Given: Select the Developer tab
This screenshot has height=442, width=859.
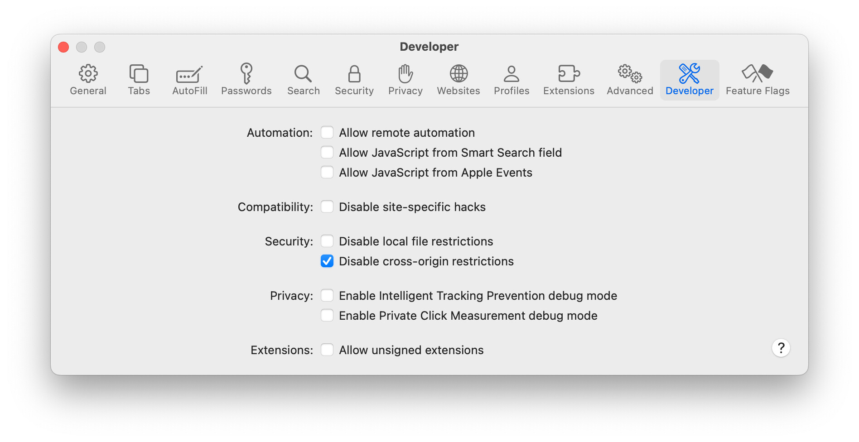Looking at the screenshot, I should 690,80.
